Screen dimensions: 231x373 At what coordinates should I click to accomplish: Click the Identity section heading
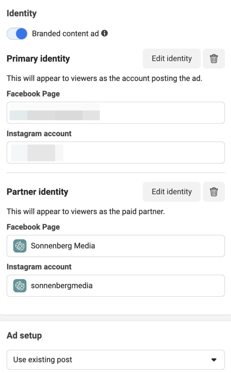click(x=22, y=13)
